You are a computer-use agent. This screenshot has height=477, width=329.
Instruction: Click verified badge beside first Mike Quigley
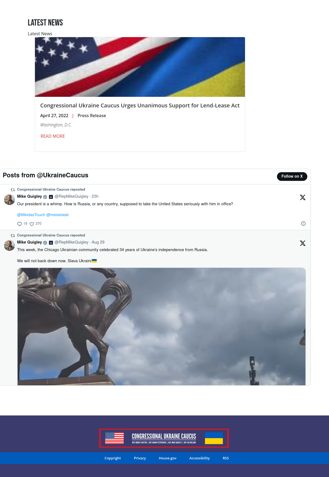tap(45, 197)
